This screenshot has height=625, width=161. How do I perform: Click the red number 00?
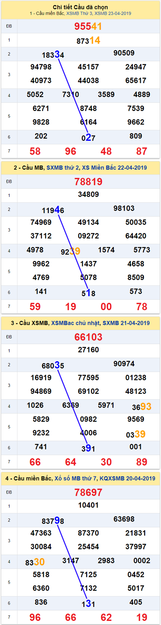(106, 307)
